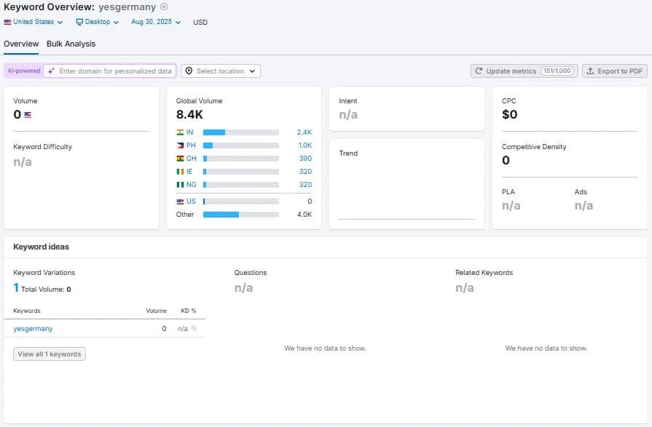Click the $0 CPC value

[509, 115]
